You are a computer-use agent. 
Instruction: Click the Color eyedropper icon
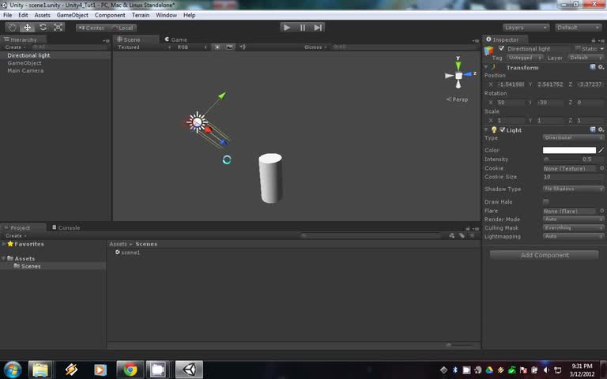(601, 150)
